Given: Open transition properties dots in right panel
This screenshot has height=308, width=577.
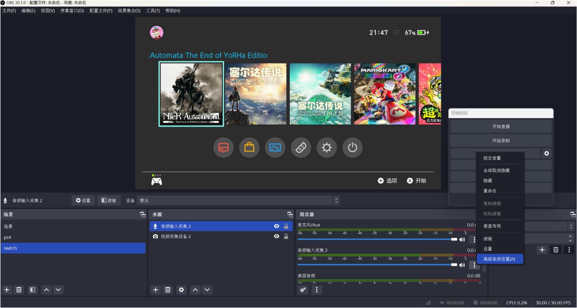Looking at the screenshot, I should (569, 249).
